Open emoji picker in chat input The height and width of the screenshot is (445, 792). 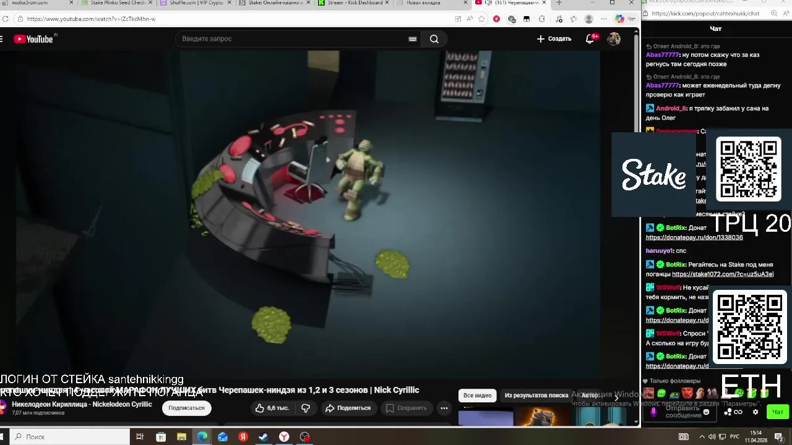pyautogui.click(x=706, y=412)
